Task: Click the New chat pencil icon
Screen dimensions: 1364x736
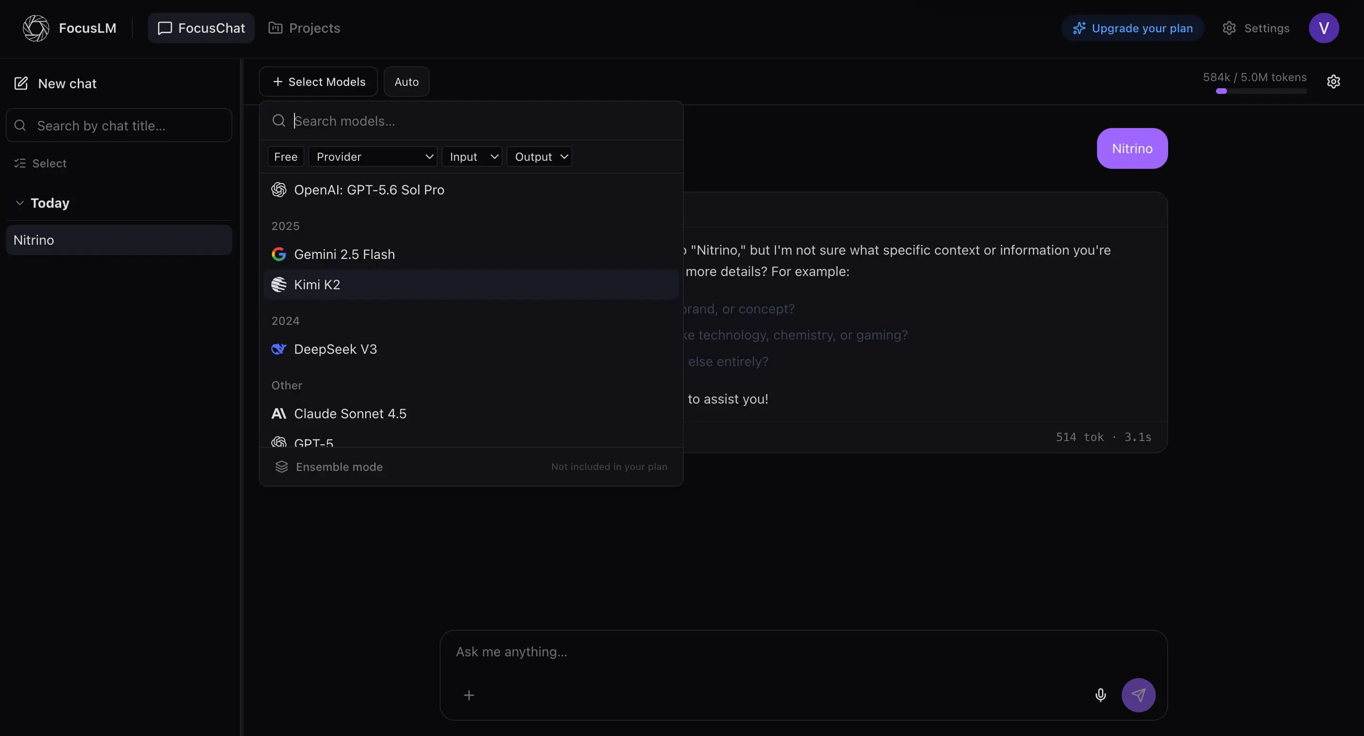Action: tap(21, 83)
